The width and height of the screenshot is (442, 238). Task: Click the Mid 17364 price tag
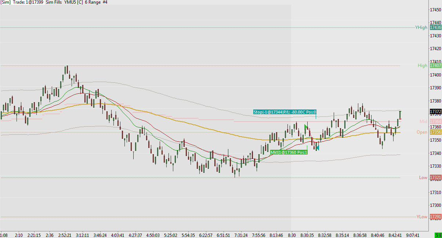435,121
